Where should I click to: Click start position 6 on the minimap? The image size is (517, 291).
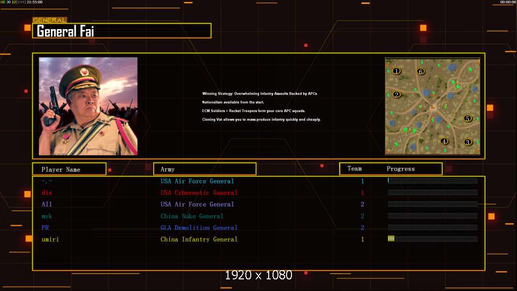click(x=420, y=71)
